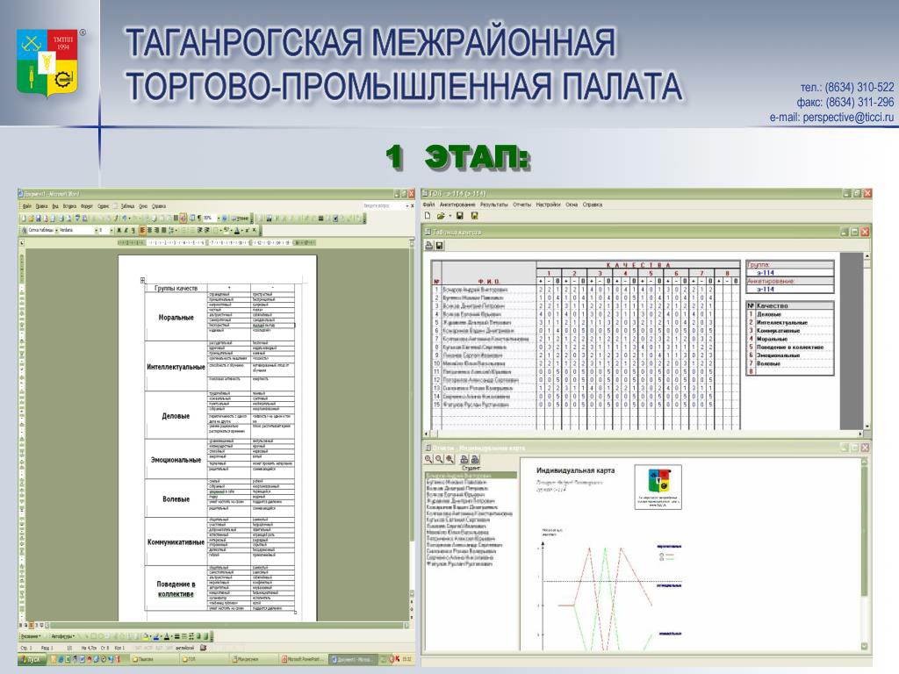Click fill color bucket on Word drawing toolbar
Image resolution: width=899 pixels, height=674 pixels.
147,636
